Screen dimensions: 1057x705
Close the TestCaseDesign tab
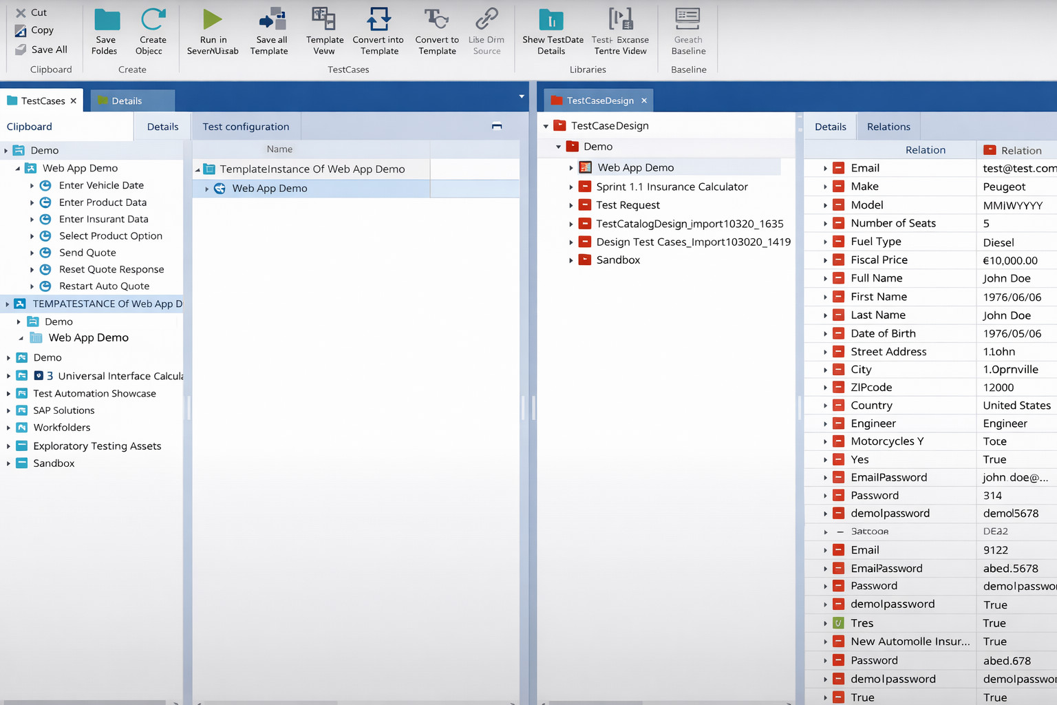(644, 101)
